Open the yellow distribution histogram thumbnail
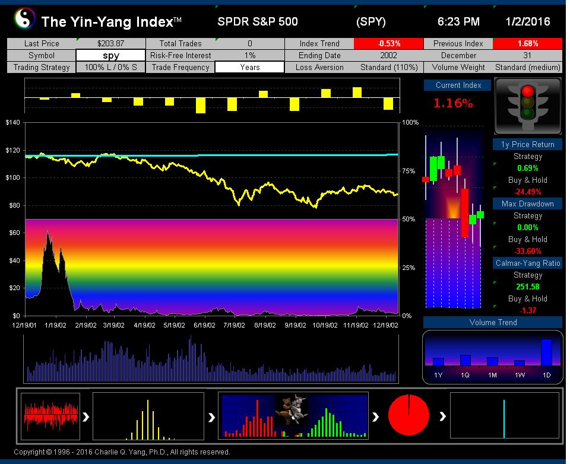Viewport: 570px width, 464px height. [x=148, y=416]
